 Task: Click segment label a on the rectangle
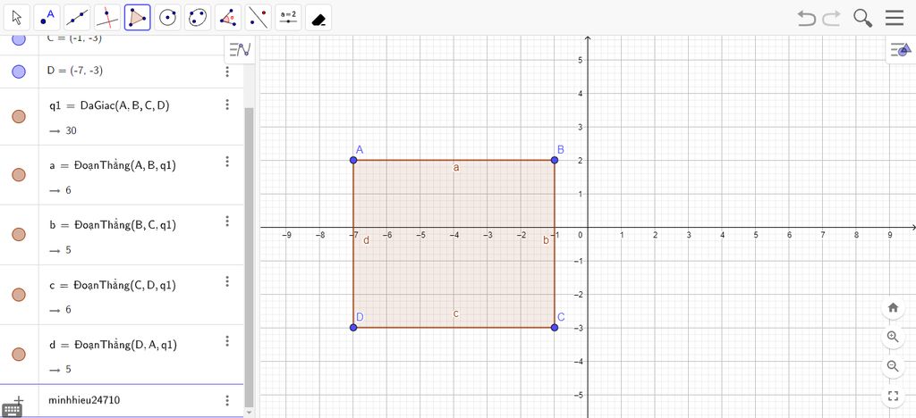[456, 168]
